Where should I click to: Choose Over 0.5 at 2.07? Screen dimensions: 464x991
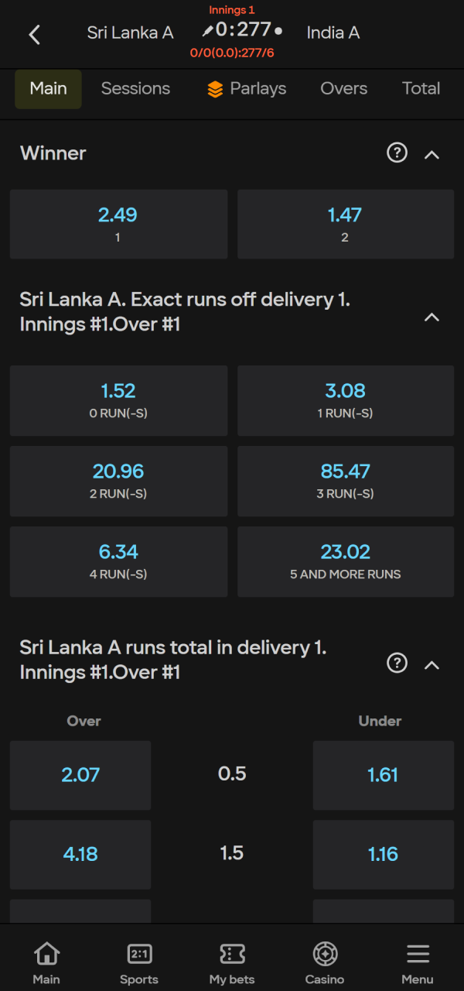click(x=80, y=774)
